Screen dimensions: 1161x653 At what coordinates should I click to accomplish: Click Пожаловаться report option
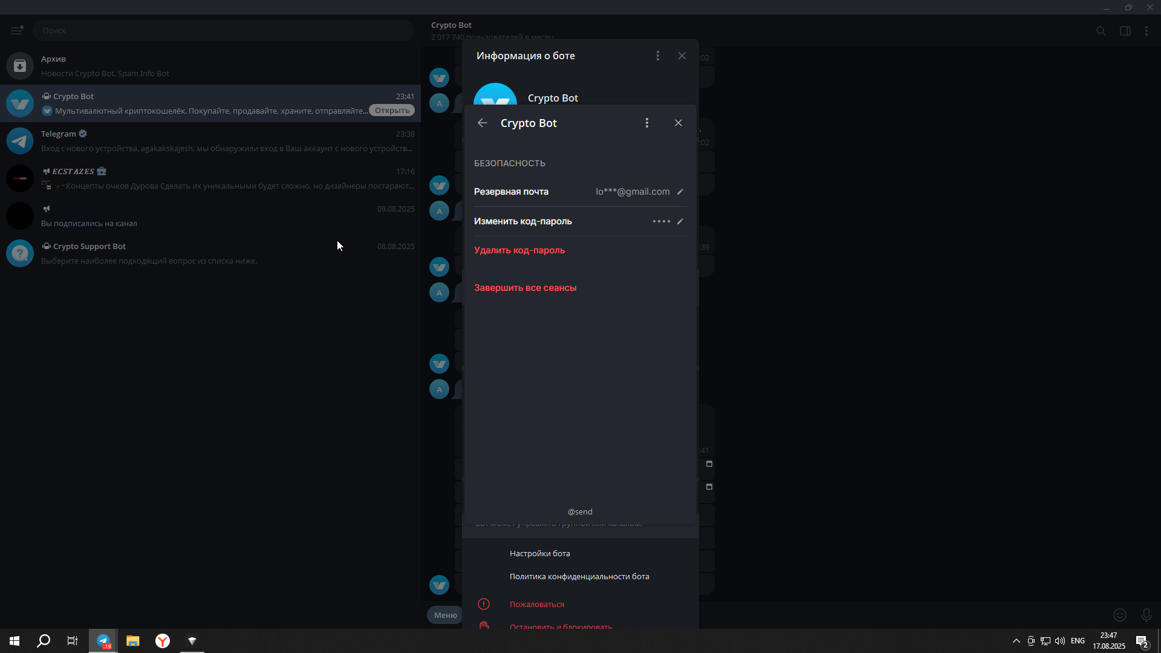tap(537, 604)
